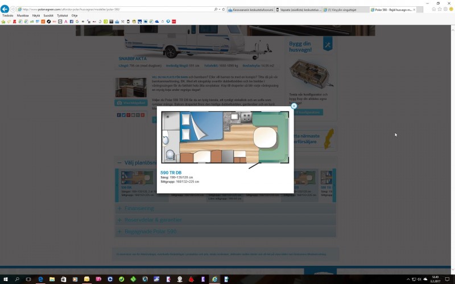Click the Facebook share icon
Viewport: 455px width, 284px height.
pos(119,115)
